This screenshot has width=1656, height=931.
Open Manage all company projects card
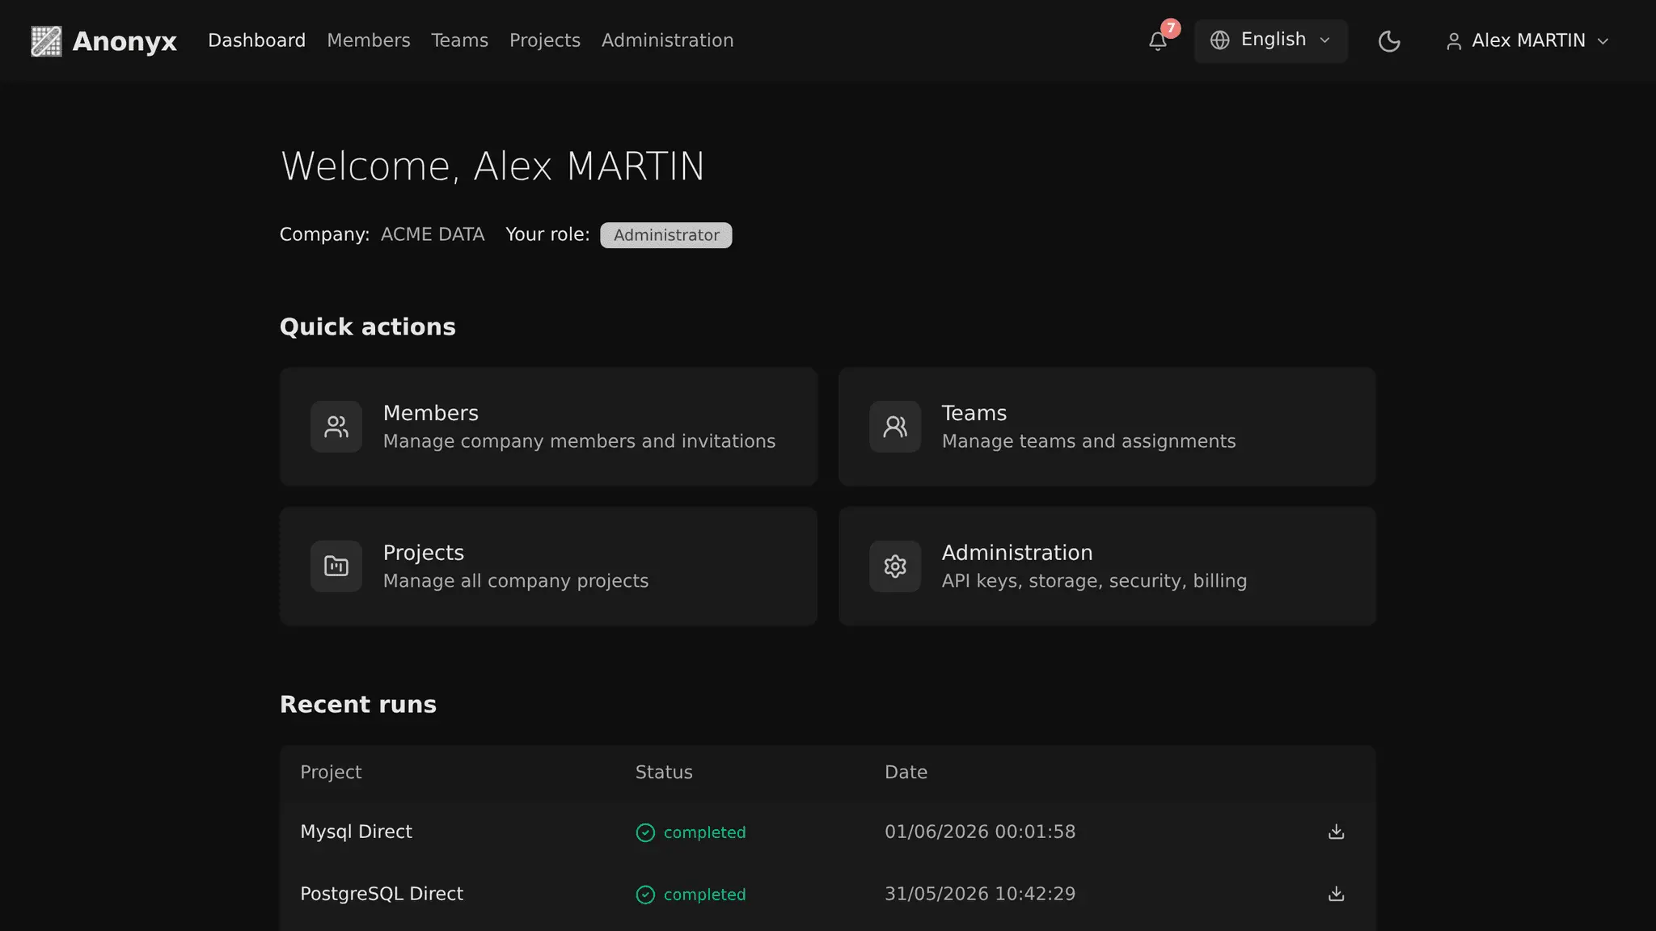(x=548, y=567)
